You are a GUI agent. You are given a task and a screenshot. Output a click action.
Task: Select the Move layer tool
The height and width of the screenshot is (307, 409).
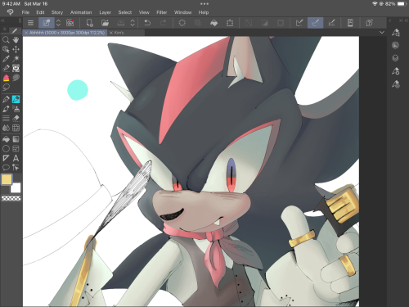click(x=16, y=49)
